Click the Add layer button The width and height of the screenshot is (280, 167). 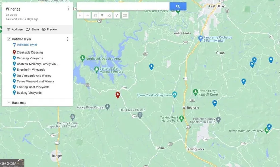(15, 29)
